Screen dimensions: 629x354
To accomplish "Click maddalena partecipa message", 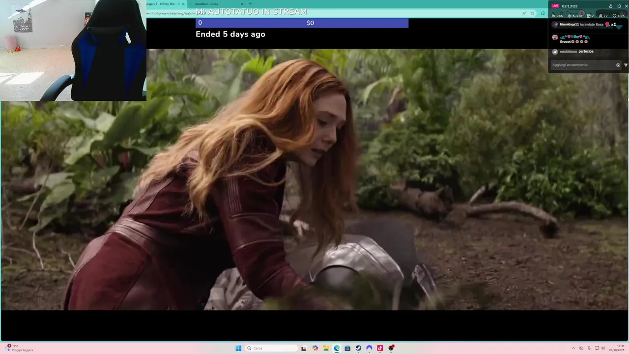I will click(573, 52).
